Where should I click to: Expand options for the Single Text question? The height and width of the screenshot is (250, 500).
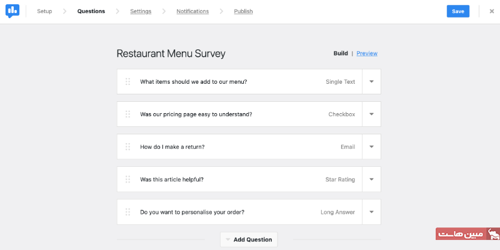pos(371,82)
